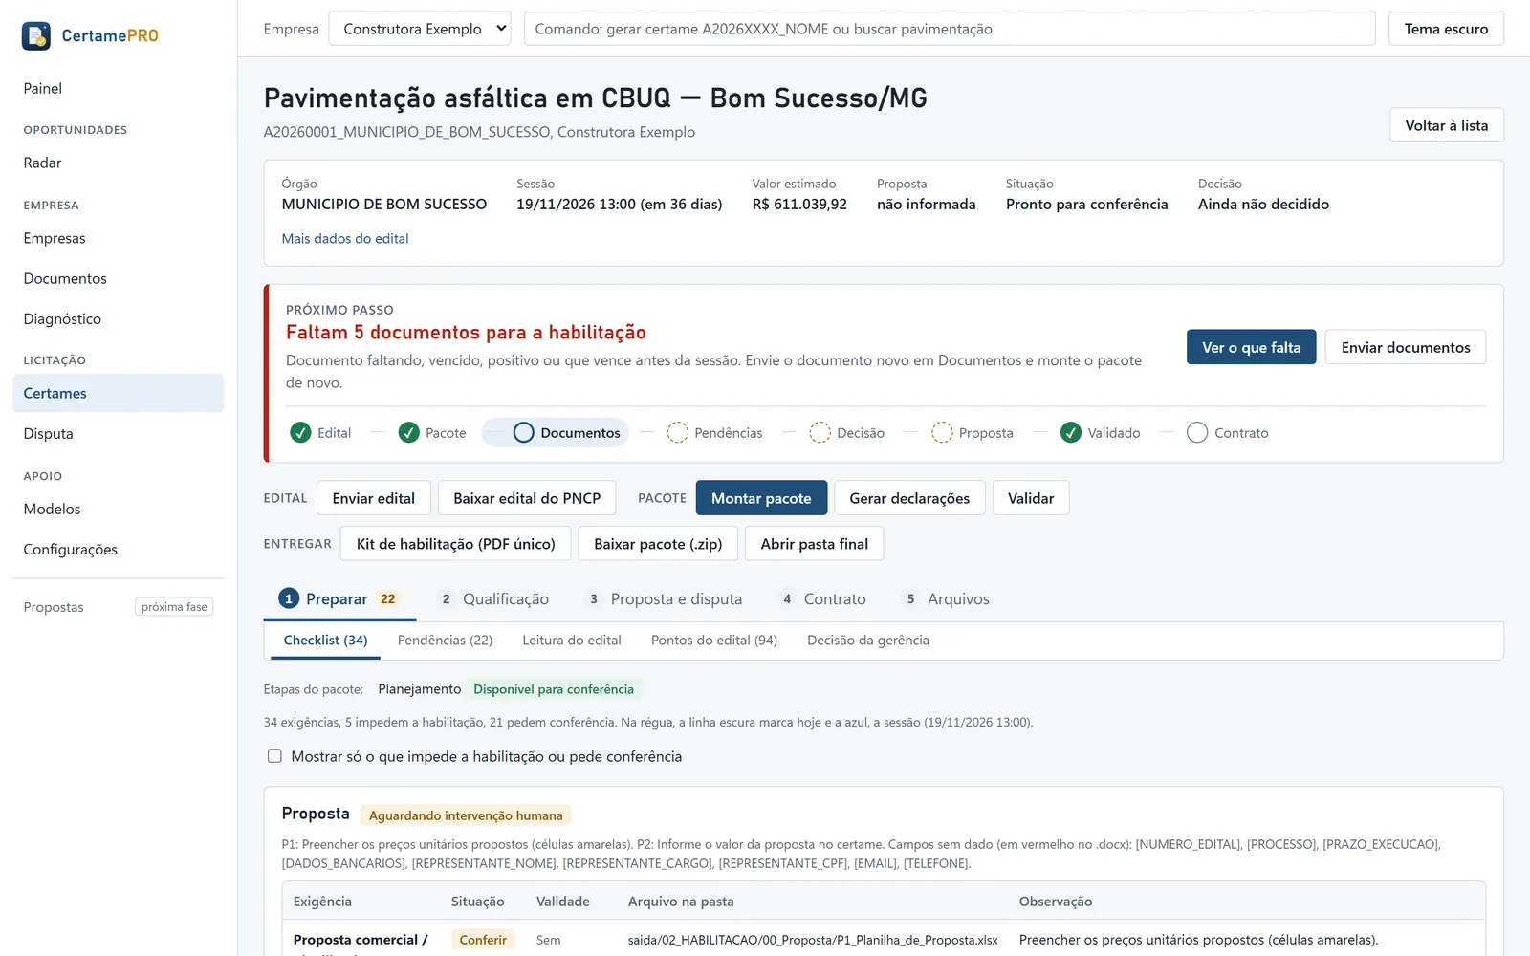Open Configurações in the sidebar

coord(118,550)
